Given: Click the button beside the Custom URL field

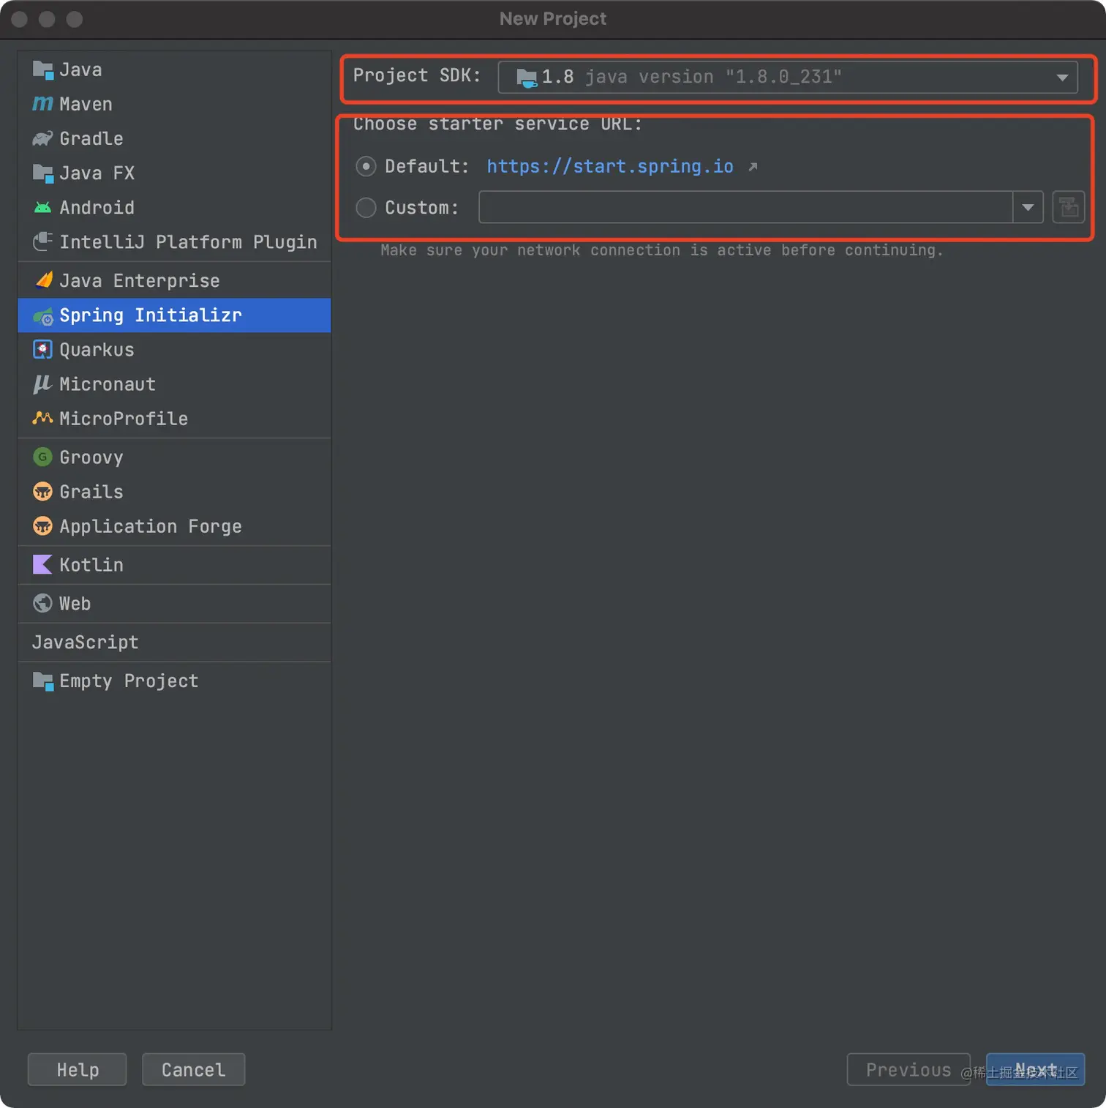Looking at the screenshot, I should [1068, 207].
